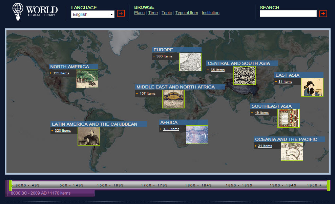
Task: Select the 1500 - 1699 timeline period
Action: pos(110,185)
